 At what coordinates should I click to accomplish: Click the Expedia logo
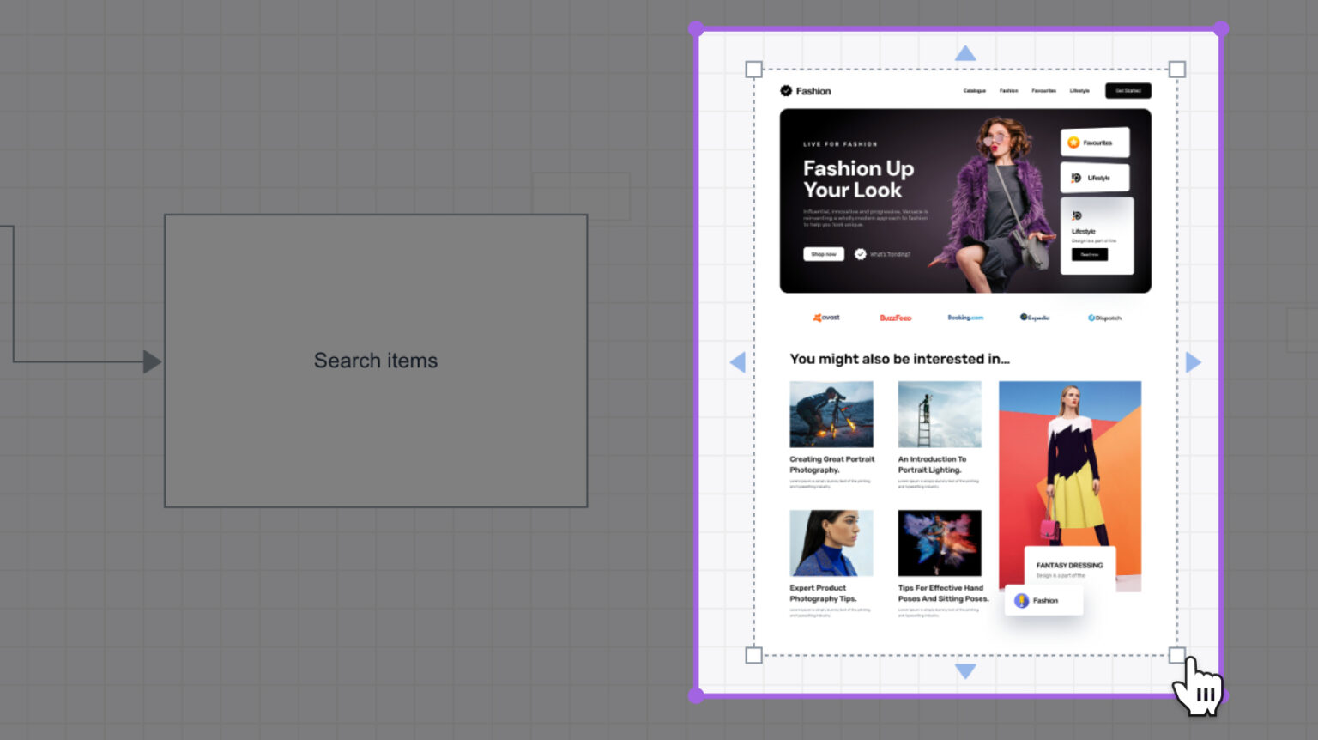coord(1035,317)
